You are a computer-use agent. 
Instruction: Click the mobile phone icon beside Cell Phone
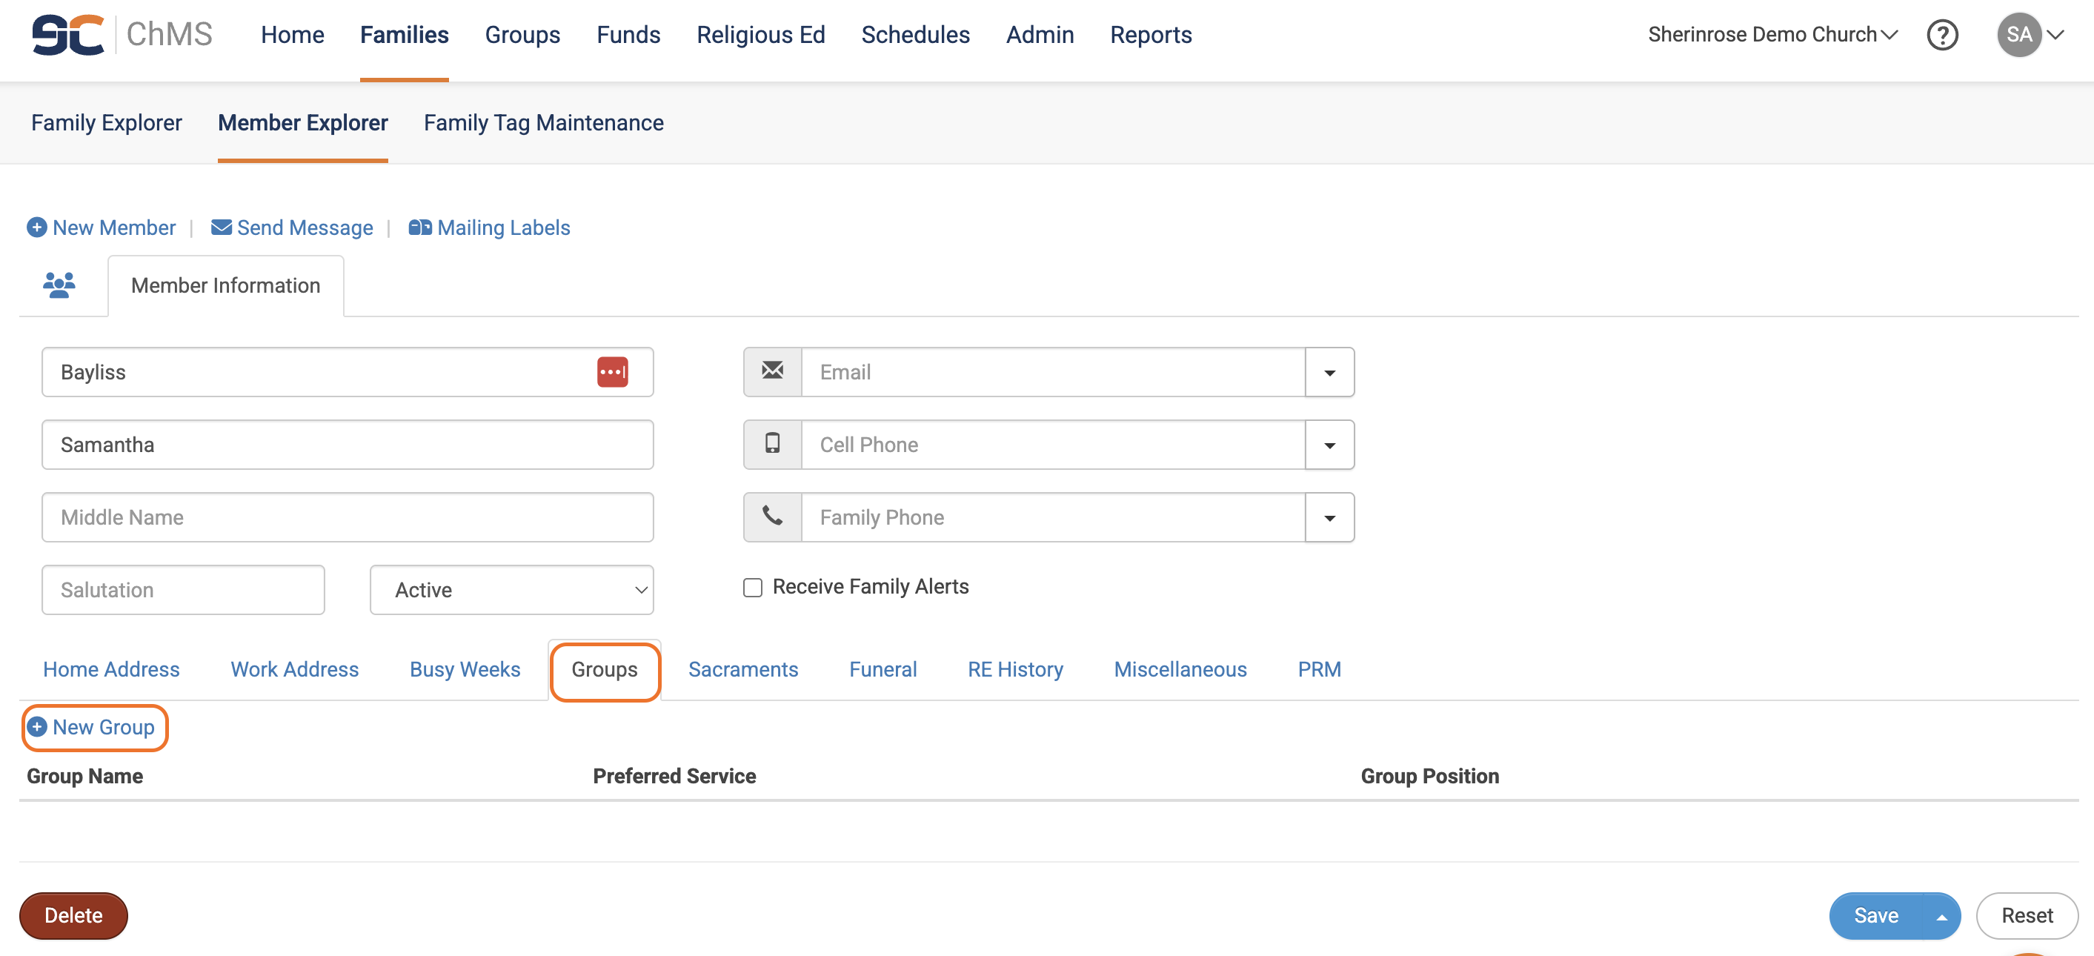click(x=772, y=444)
